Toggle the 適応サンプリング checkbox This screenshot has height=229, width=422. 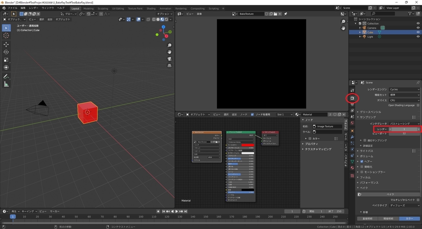(x=365, y=140)
